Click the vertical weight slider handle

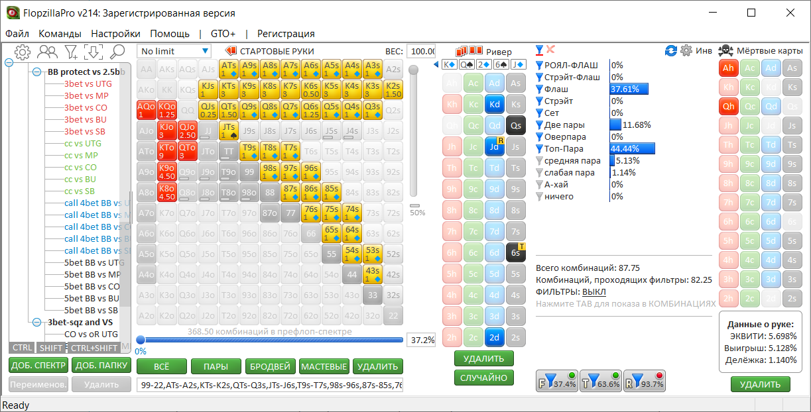point(413,70)
